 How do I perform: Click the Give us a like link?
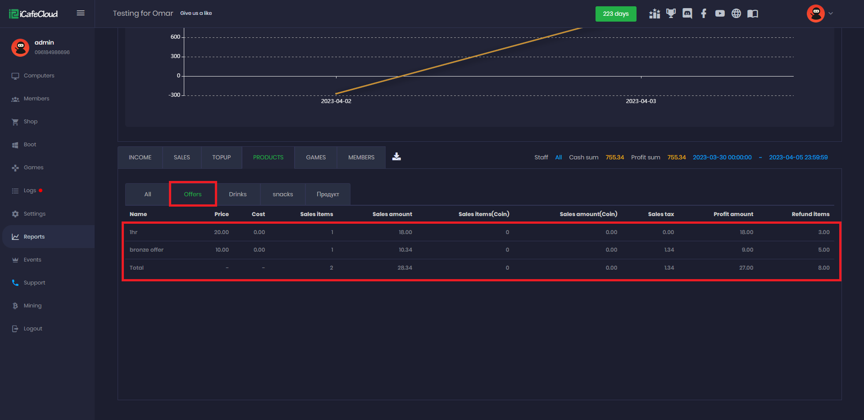[x=196, y=14]
